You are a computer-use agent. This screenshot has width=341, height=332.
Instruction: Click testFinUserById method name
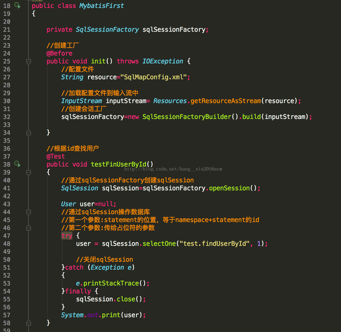[x=119, y=164]
